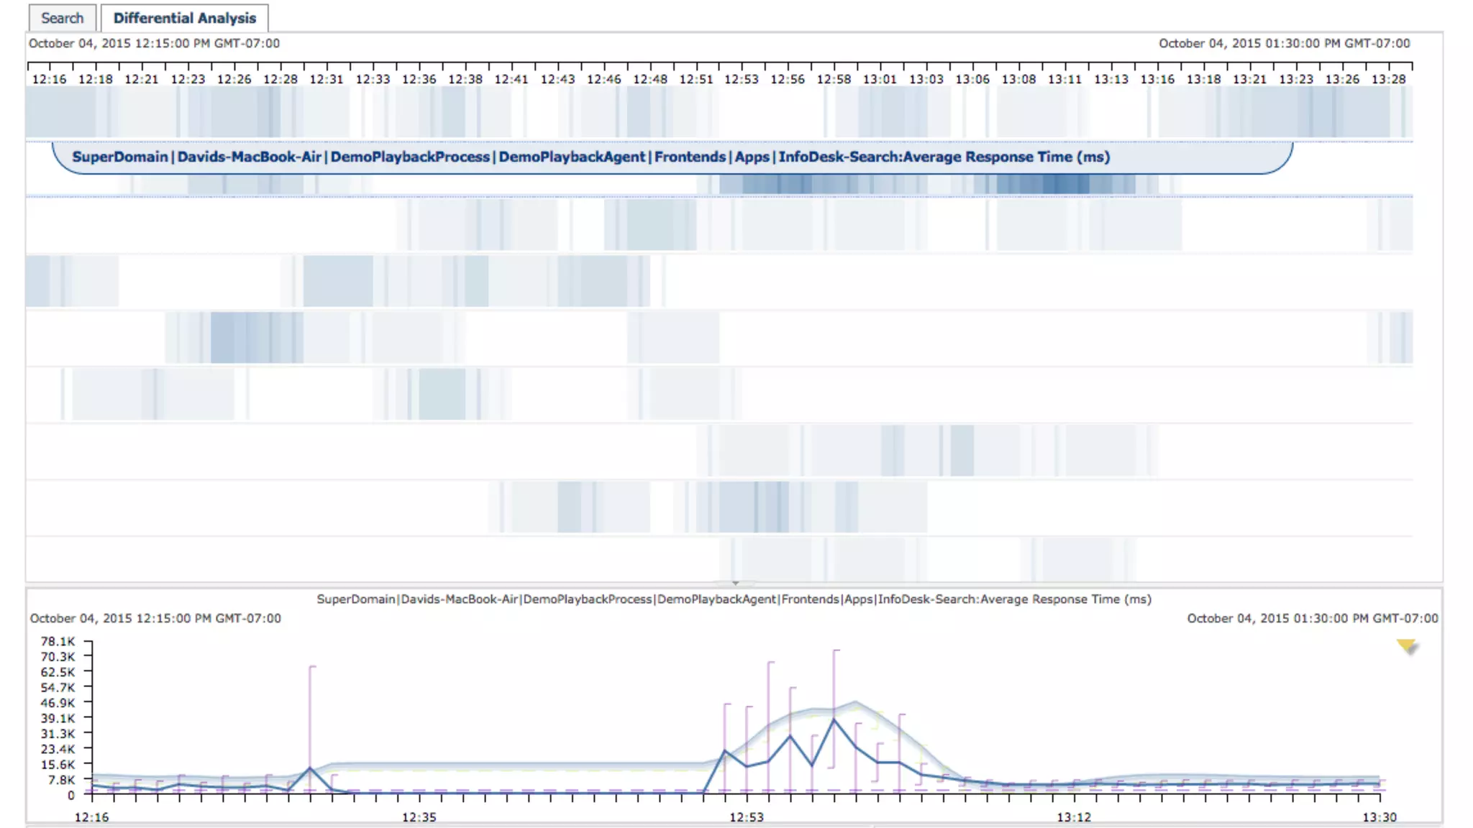Click the heatmap end date, 01:30:00 PM
This screenshot has width=1473, height=828.
point(1284,43)
